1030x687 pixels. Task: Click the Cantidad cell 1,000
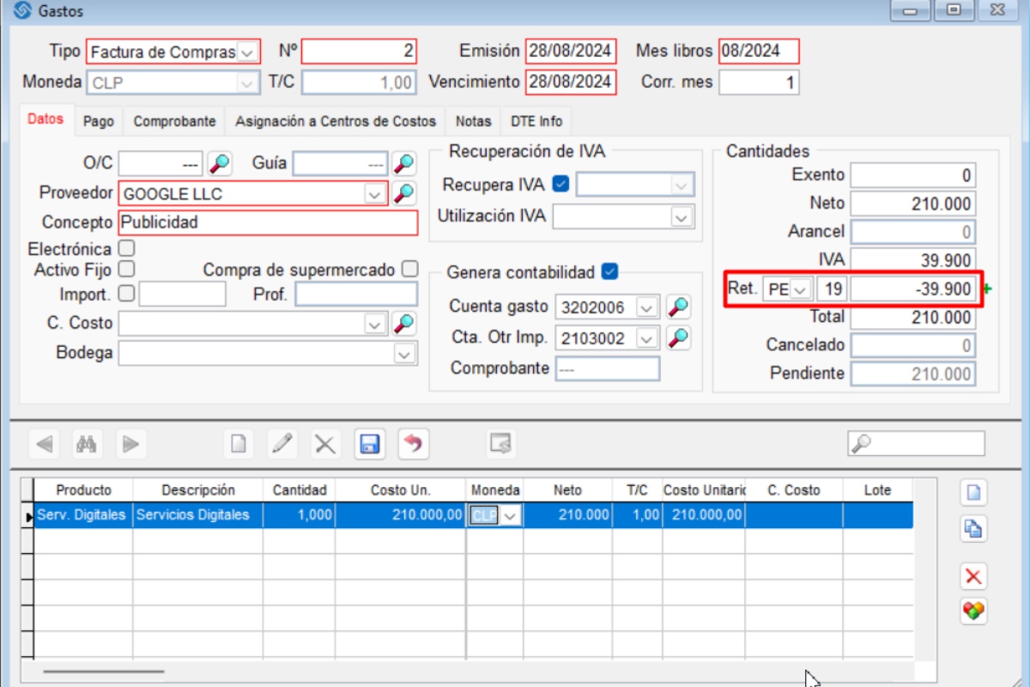tap(299, 515)
